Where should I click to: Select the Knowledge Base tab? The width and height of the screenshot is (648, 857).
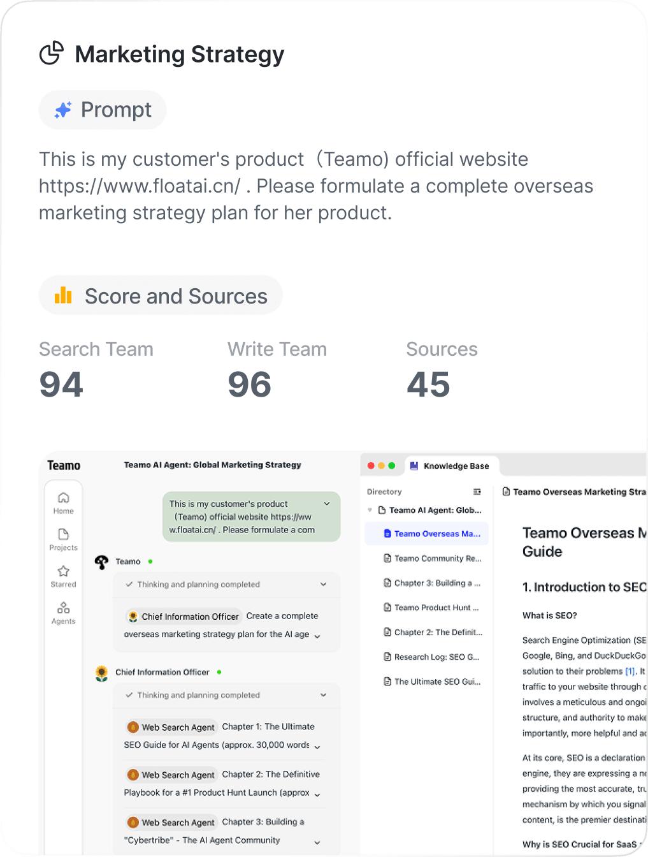tap(451, 465)
